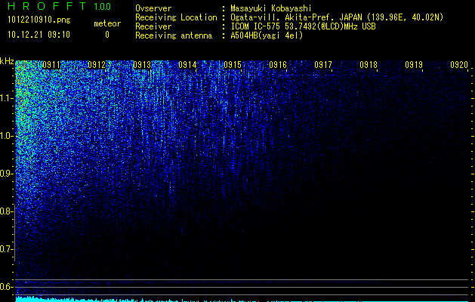This screenshot has width=475, height=302.
Task: Click the 0919 time marker
Action: (x=414, y=65)
